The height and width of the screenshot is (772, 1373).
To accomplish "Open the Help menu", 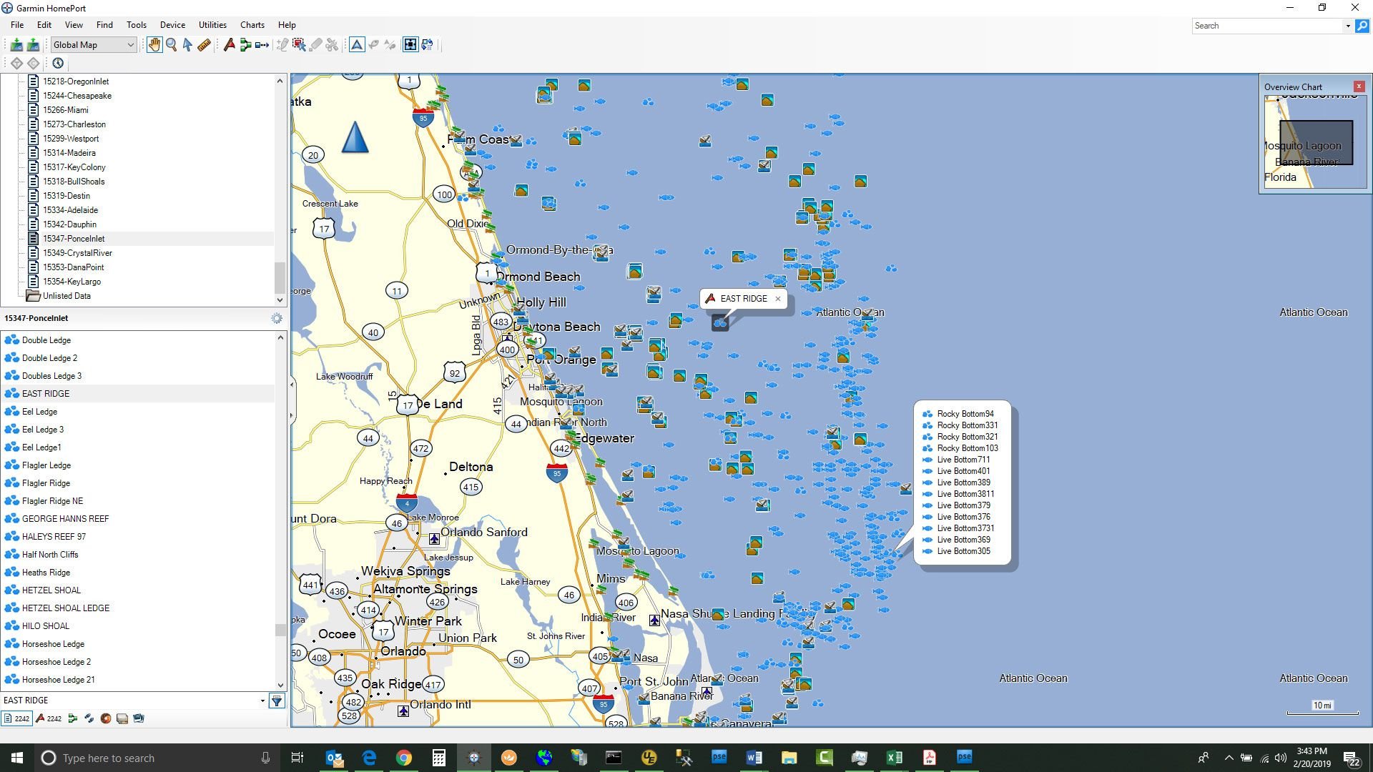I will 287,25.
